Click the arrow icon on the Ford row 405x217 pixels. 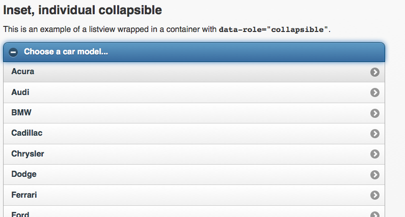point(375,214)
